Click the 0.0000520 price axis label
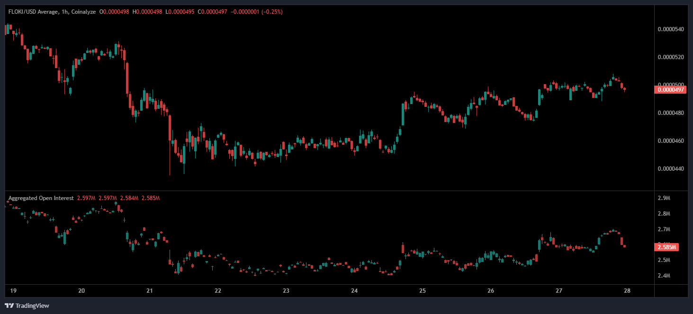The image size is (693, 314). click(671, 57)
